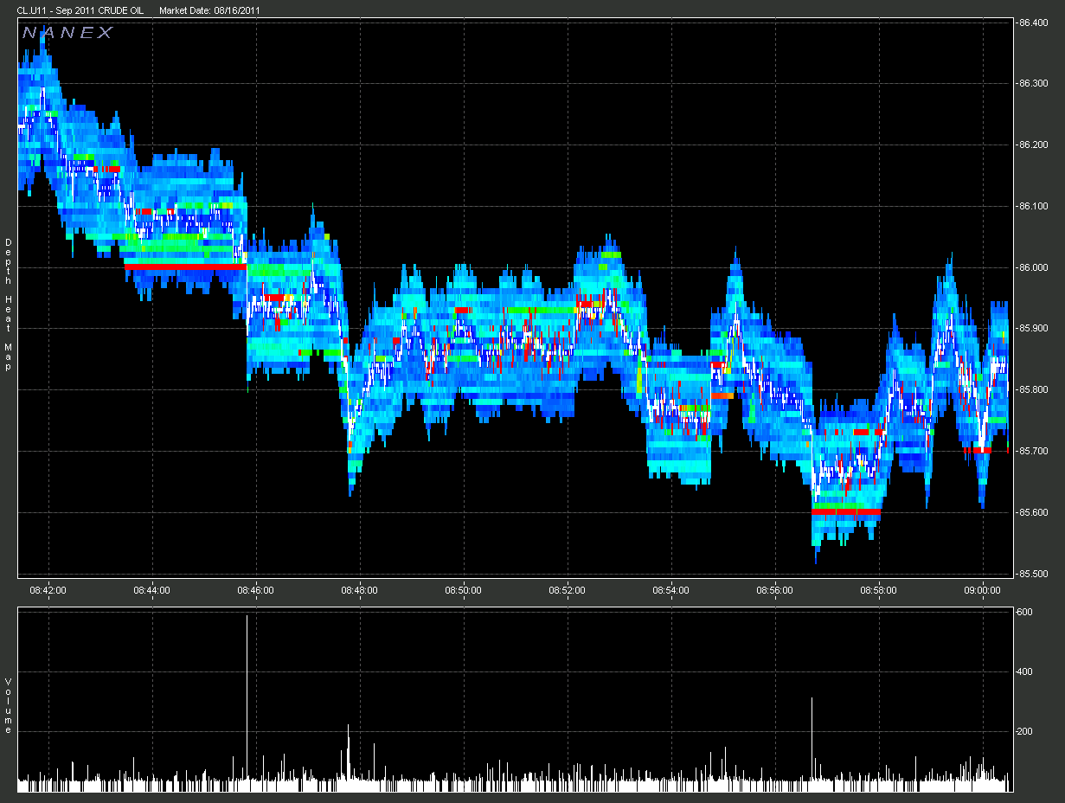Click the 08:58:00 time axis label

tap(879, 590)
